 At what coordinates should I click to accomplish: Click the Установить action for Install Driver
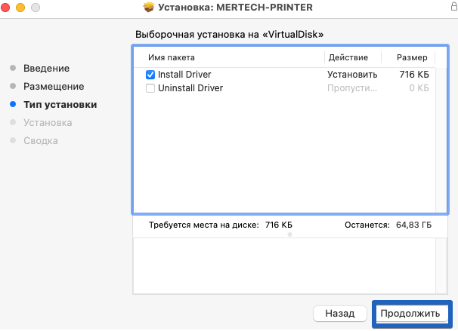coord(351,75)
